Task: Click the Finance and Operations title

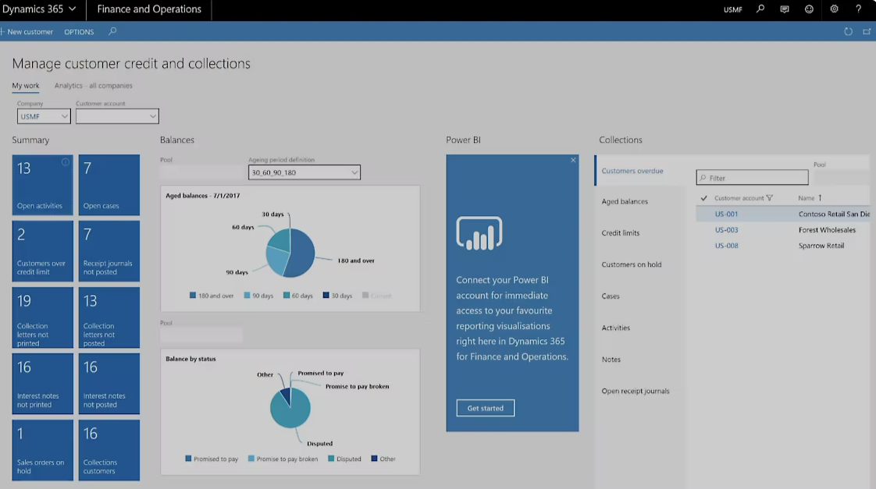Action: 149,9
